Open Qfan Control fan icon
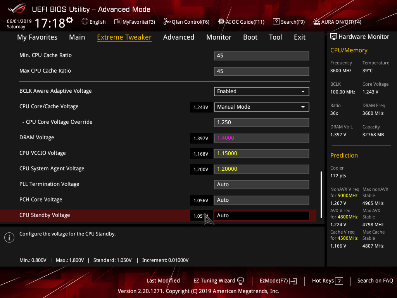The height and width of the screenshot is (298, 397). coord(167,22)
